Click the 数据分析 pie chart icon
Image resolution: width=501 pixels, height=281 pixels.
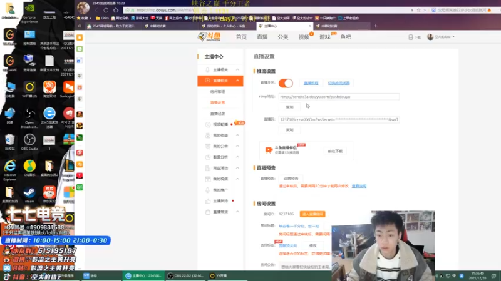(x=208, y=157)
